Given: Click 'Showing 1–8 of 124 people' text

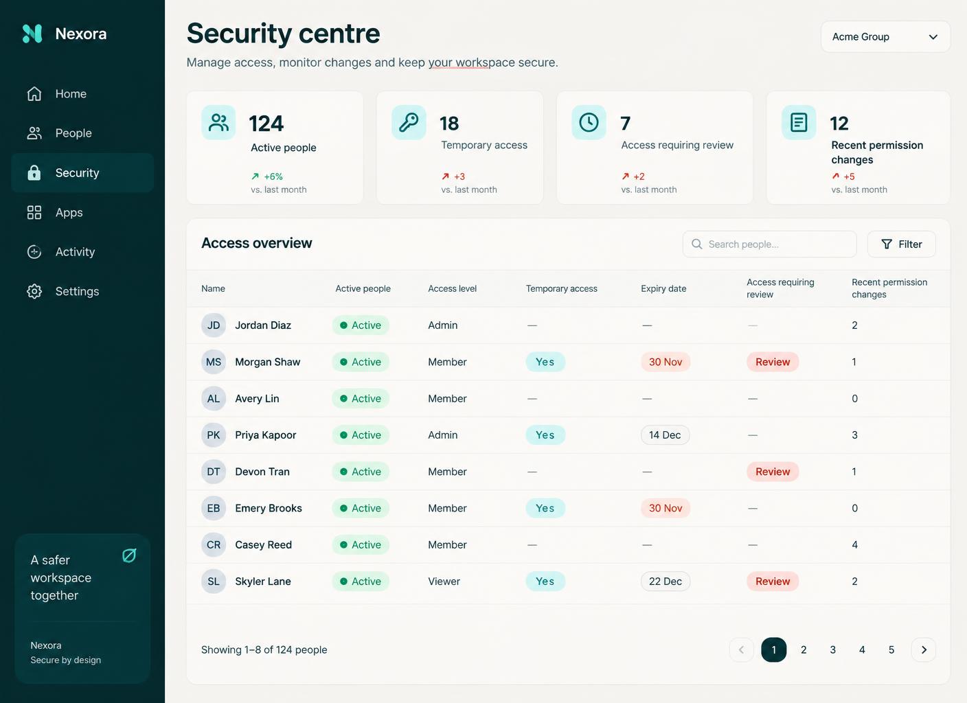Looking at the screenshot, I should pyautogui.click(x=264, y=649).
